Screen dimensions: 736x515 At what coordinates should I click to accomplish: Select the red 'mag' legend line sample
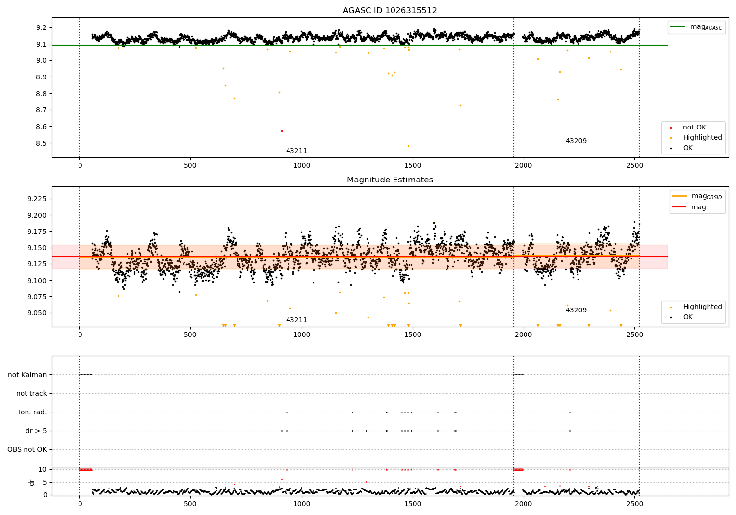click(679, 207)
